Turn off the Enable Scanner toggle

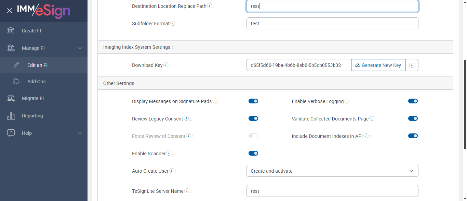tap(253, 153)
